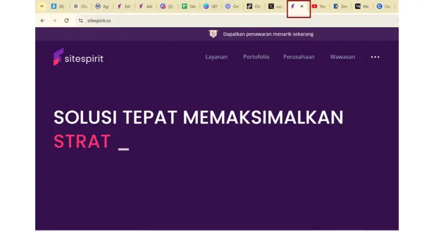
Task: Open the tab starting with 'Ag'
Action: tap(102, 6)
